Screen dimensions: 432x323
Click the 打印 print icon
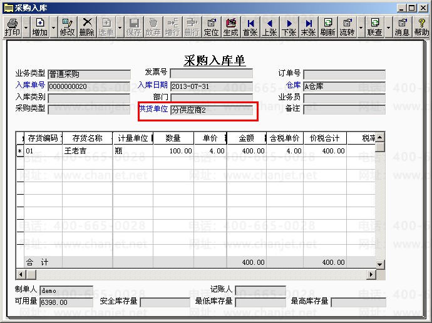pos(13,27)
